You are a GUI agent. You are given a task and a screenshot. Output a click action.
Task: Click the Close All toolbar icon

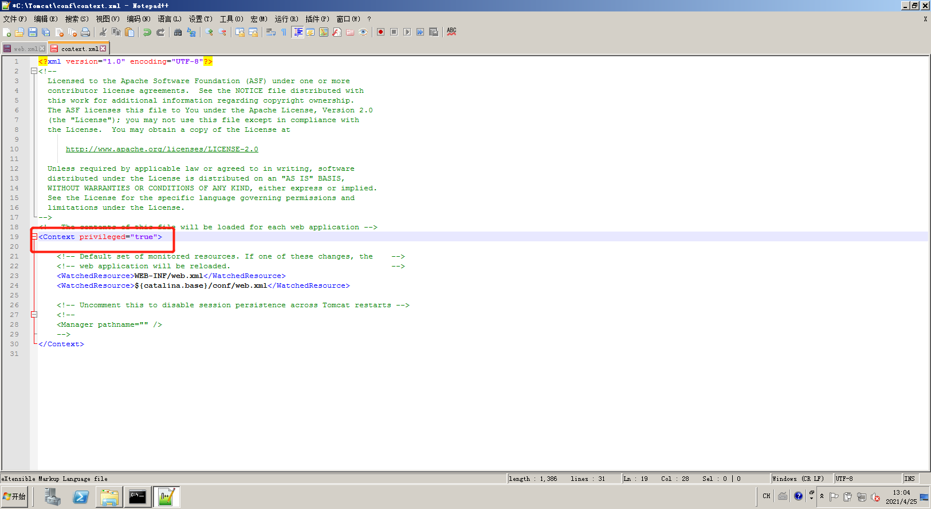pos(72,32)
